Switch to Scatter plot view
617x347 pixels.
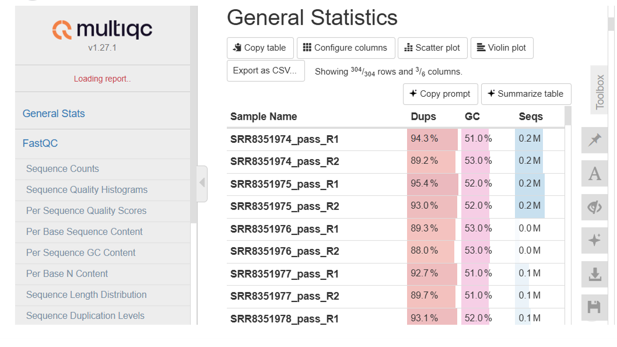click(432, 48)
